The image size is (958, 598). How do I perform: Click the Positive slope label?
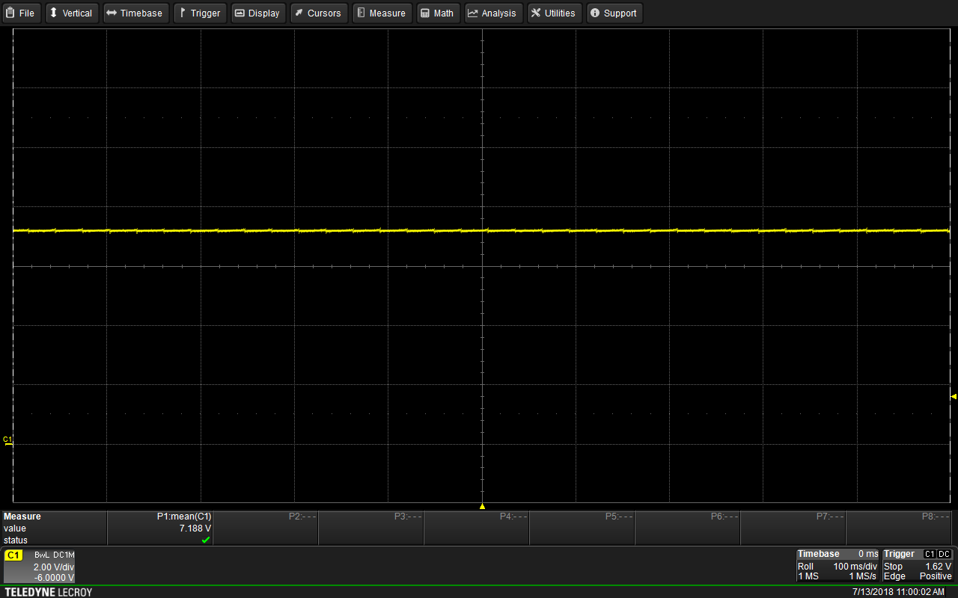[936, 576]
